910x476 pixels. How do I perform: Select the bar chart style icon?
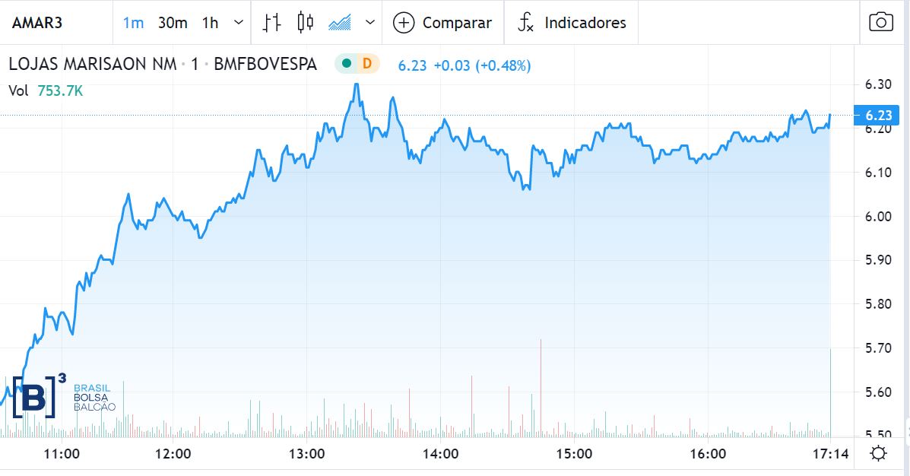pos(271,23)
